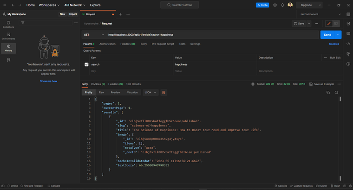This screenshot has width=353, height=190.
Task: Click the request URL input field
Action: (x=212, y=35)
